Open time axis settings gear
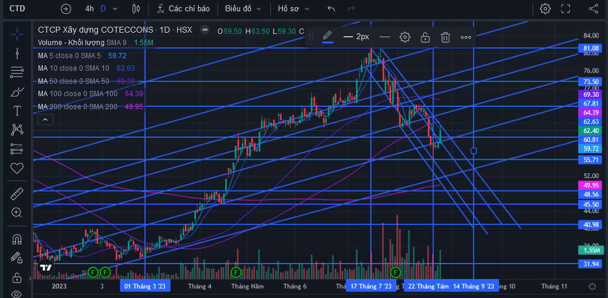The height and width of the screenshot is (298, 608). pyautogui.click(x=592, y=286)
